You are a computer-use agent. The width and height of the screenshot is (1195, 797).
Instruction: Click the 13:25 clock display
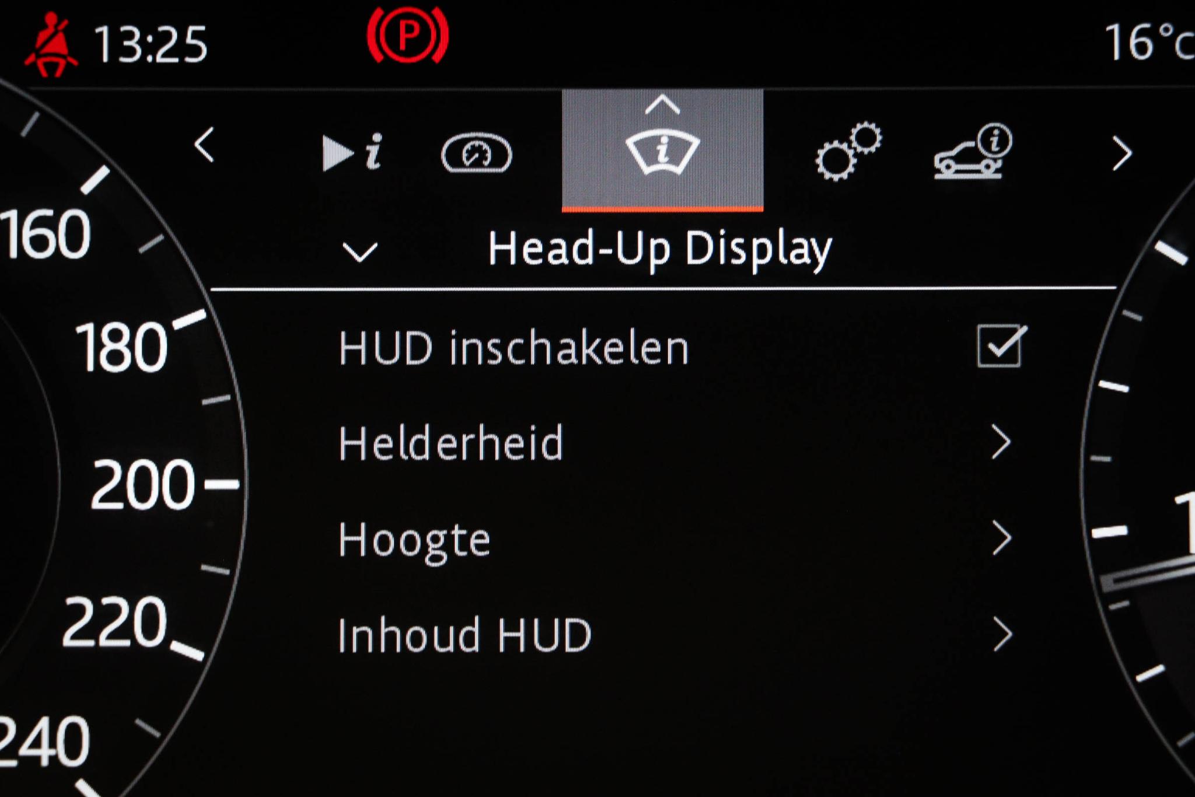pos(151,45)
